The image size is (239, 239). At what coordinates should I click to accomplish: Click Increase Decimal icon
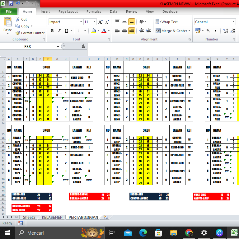click(x=225, y=31)
